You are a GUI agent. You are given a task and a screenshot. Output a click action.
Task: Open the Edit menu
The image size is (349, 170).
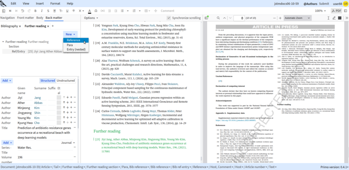pos(14,3)
